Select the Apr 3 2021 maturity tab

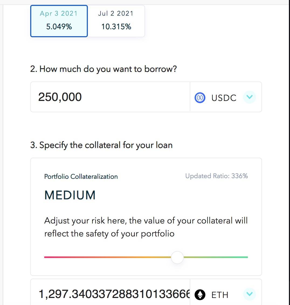click(x=59, y=21)
